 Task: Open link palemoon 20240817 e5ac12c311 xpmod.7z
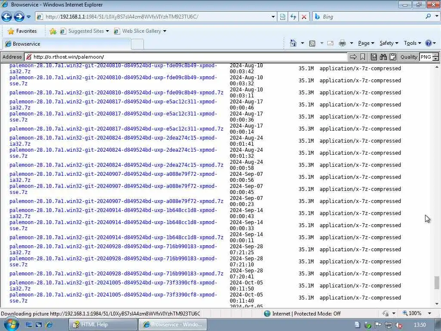116,128
